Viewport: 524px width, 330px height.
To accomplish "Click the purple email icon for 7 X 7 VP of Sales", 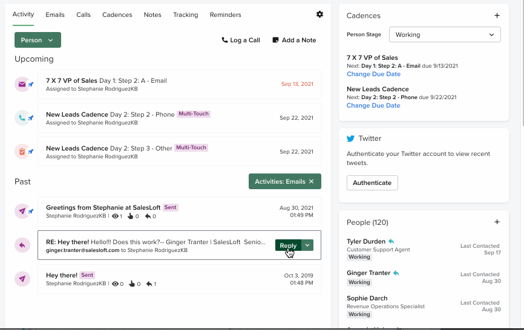I will [x=22, y=85].
